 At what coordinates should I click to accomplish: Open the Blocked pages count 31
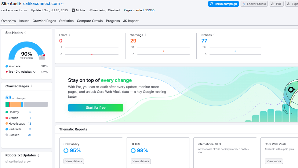point(30,135)
